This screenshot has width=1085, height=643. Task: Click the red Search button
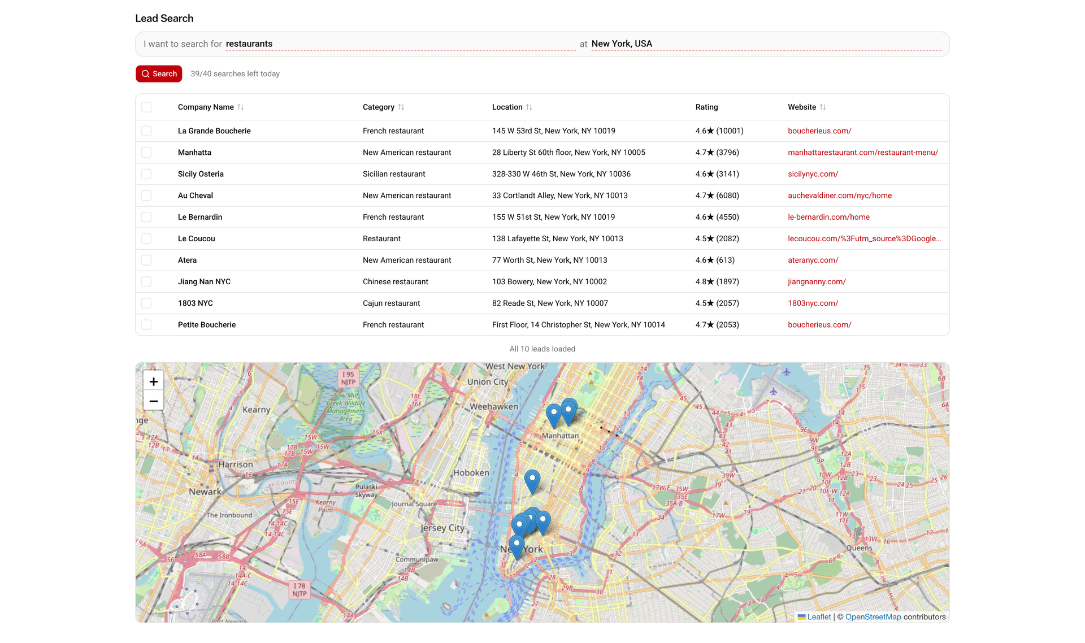pos(159,73)
